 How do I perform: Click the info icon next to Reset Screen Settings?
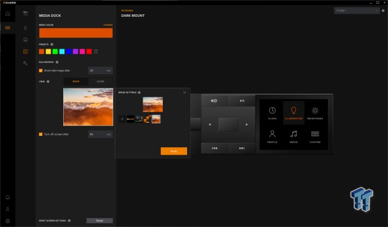click(x=69, y=221)
